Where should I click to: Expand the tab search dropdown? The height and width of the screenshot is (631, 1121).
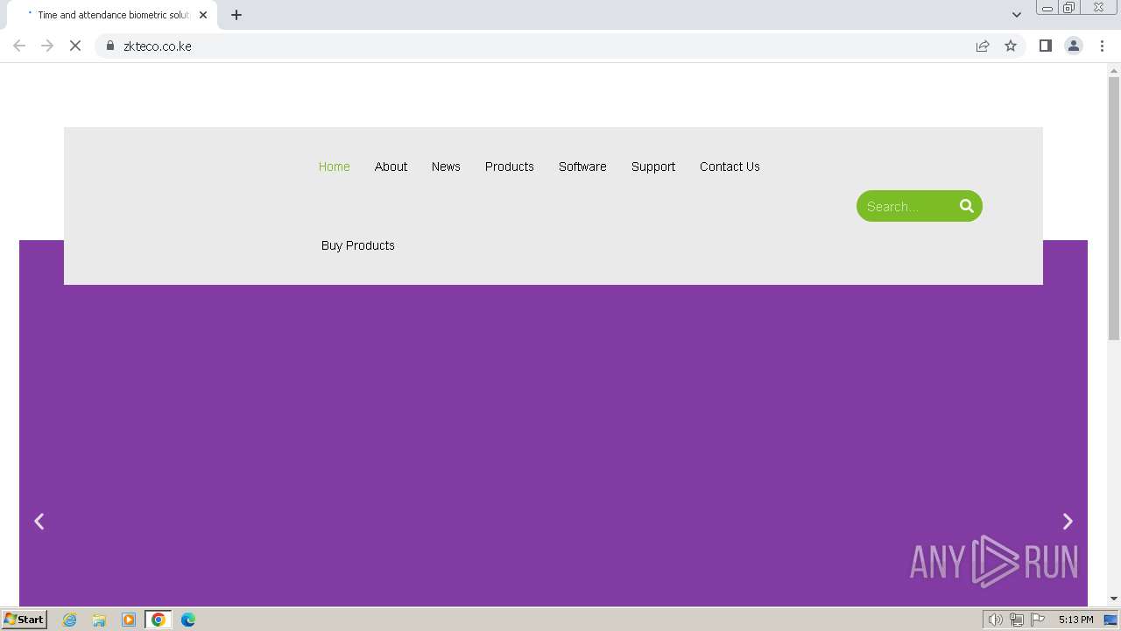pyautogui.click(x=1017, y=15)
